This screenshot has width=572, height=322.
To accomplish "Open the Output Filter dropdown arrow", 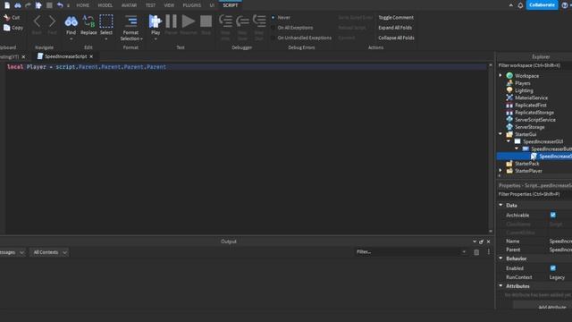I will pyautogui.click(x=464, y=252).
